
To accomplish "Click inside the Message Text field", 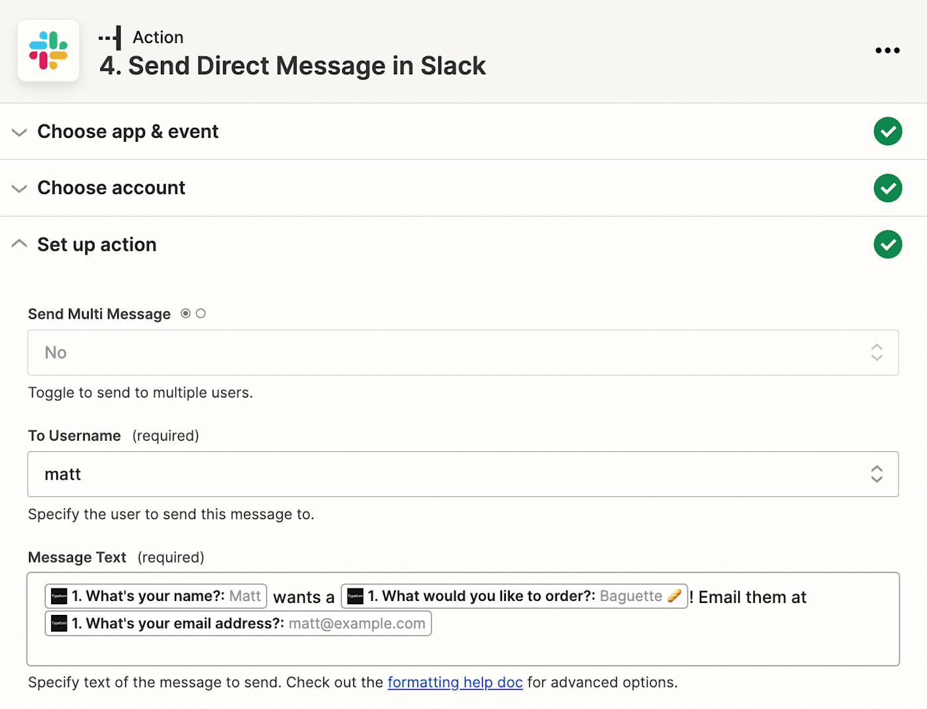I will tap(463, 619).
